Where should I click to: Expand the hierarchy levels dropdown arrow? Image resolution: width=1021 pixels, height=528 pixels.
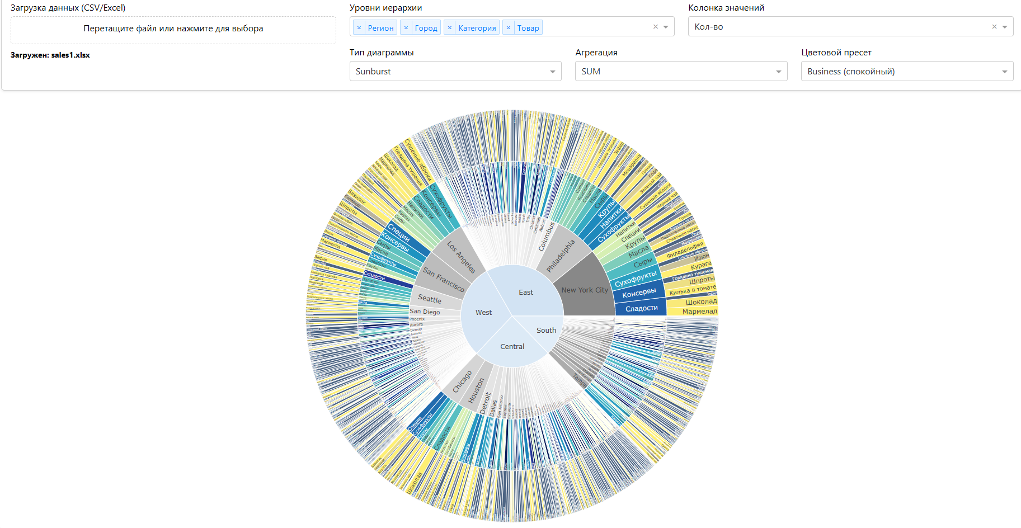click(666, 27)
